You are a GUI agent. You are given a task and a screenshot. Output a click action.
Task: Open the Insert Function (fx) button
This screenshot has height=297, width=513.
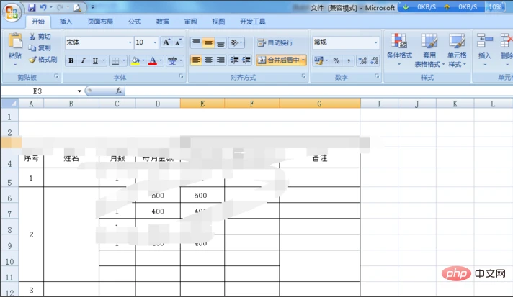pyautogui.click(x=119, y=91)
